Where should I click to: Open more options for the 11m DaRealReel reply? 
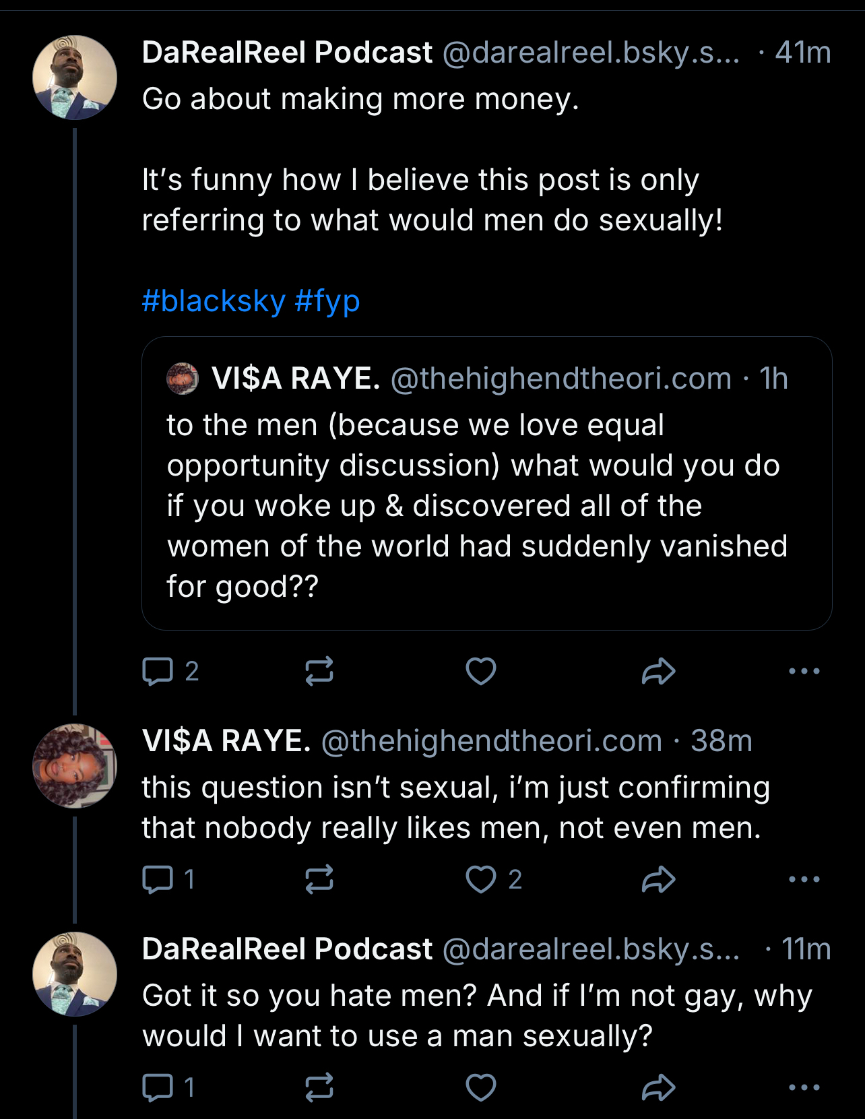[x=804, y=1087]
